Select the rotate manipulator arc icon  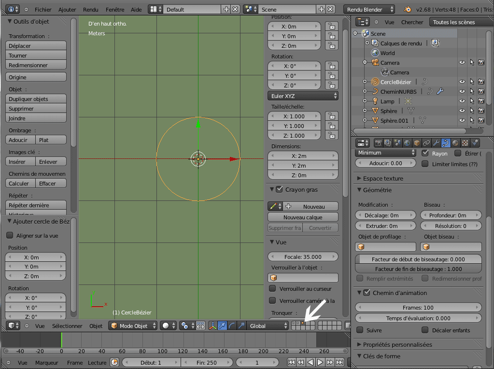pos(232,326)
